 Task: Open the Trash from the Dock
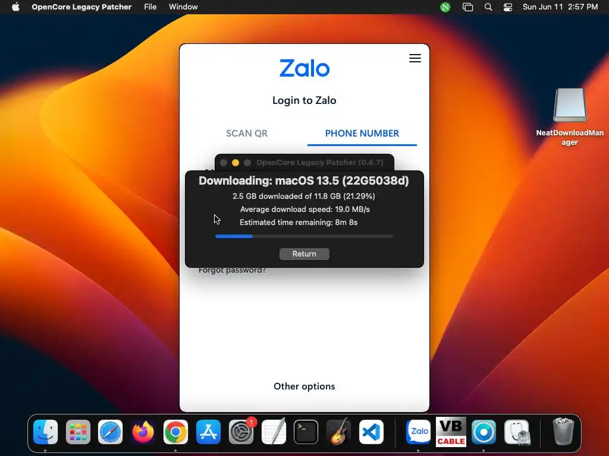coord(563,431)
